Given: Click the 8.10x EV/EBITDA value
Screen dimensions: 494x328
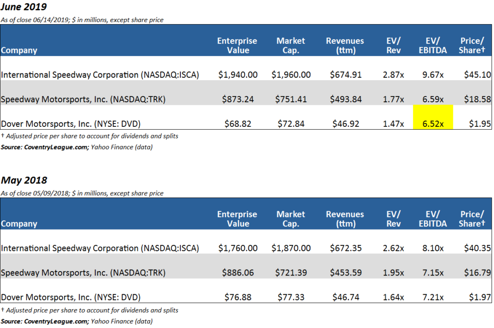Looking at the screenshot, I should [x=433, y=248].
